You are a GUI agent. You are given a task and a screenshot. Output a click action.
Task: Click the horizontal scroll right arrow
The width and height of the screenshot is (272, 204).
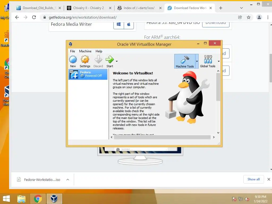point(214,137)
